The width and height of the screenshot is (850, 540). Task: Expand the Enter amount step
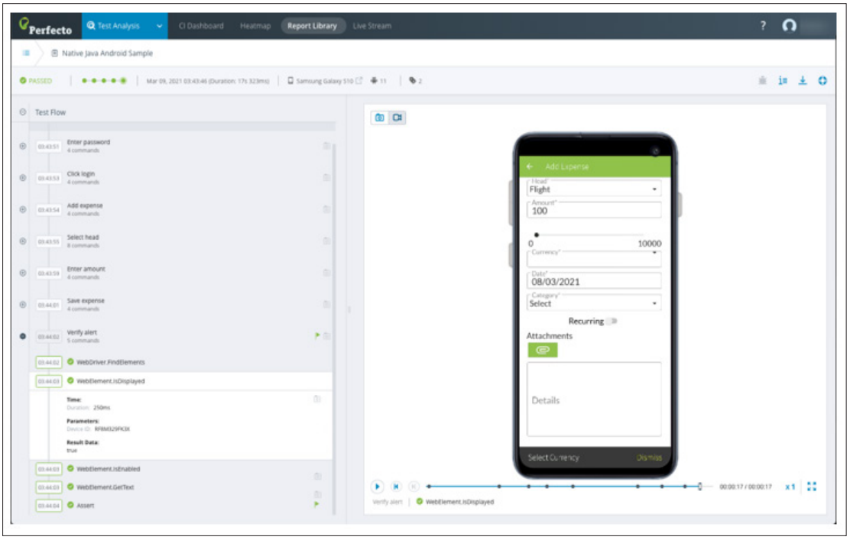tap(23, 273)
